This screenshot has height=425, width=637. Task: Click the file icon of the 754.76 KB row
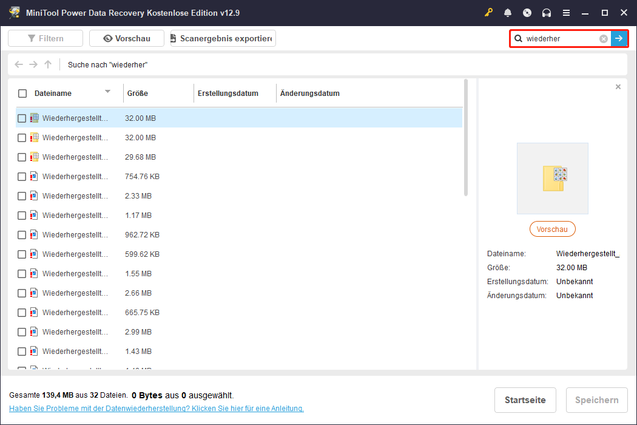[34, 177]
